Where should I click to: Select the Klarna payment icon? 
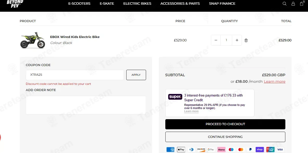221,149
